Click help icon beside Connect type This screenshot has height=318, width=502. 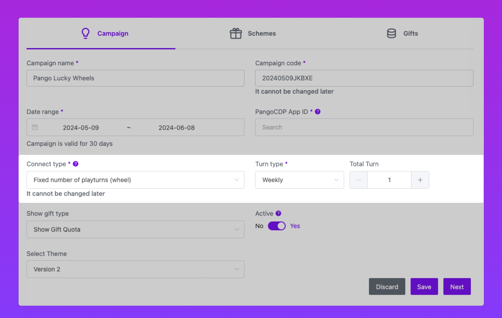[x=76, y=164]
